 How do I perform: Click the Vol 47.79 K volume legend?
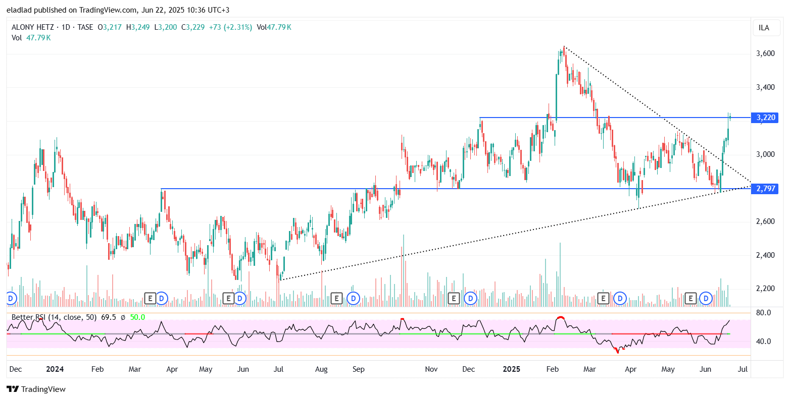tap(31, 37)
